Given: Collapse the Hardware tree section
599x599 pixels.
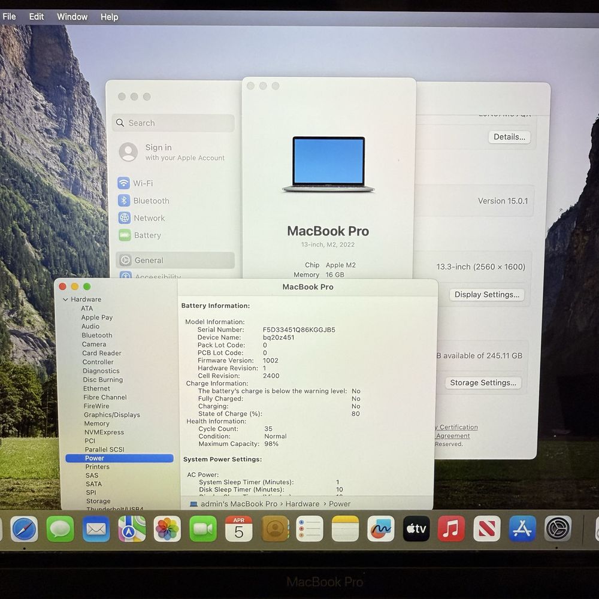Looking at the screenshot, I should coord(65,299).
